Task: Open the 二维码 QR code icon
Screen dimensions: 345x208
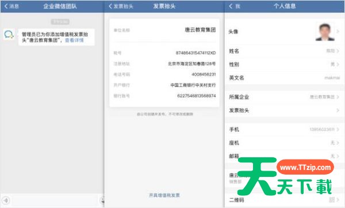Action: pyautogui.click(x=332, y=199)
